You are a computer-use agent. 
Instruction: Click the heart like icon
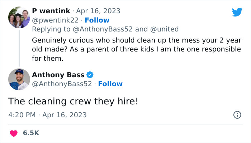click(x=14, y=133)
